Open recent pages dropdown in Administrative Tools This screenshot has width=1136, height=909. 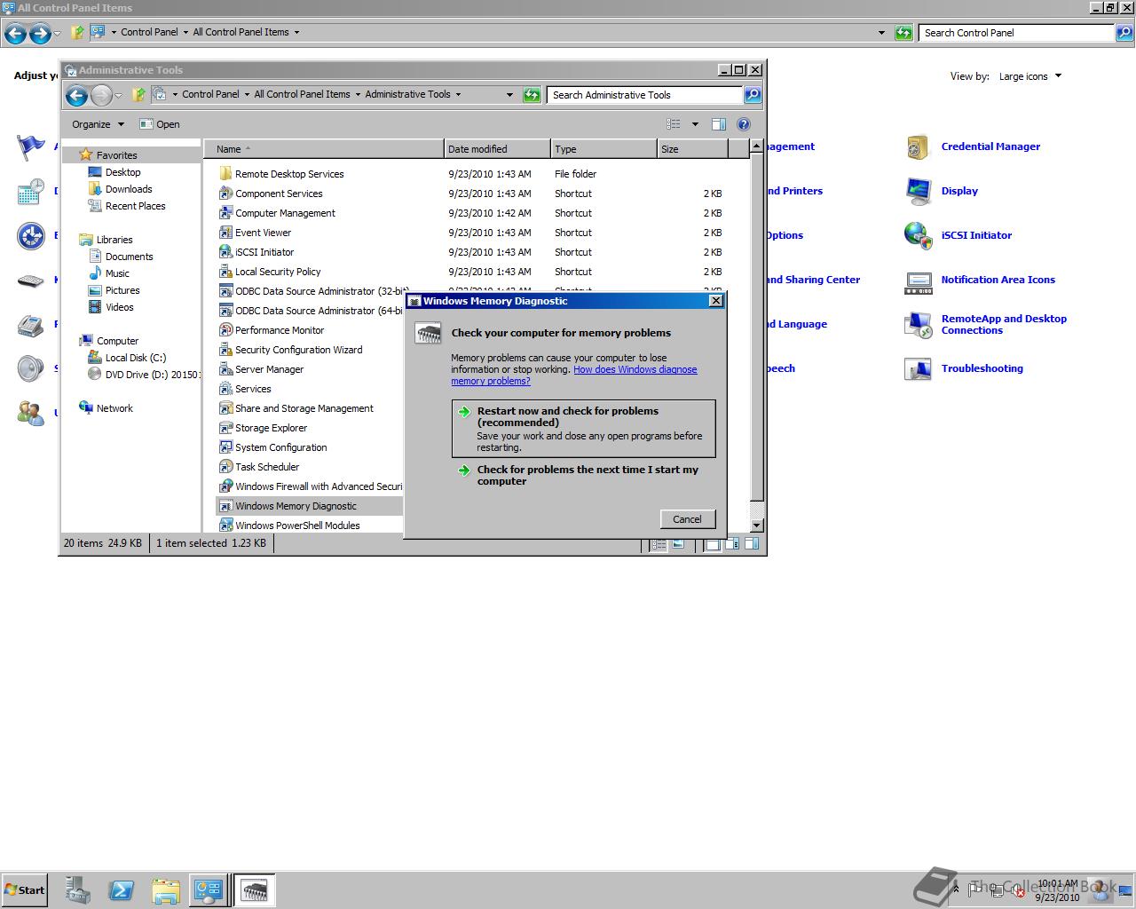click(x=118, y=95)
